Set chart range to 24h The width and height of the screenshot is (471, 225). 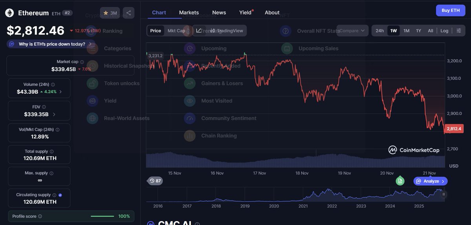380,31
